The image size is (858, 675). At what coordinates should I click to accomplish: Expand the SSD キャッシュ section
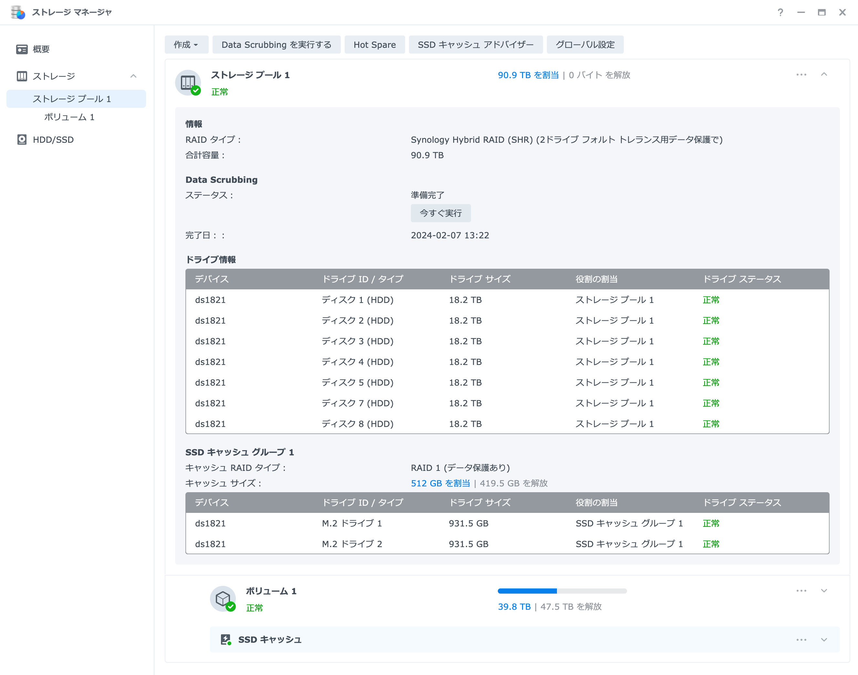[x=824, y=639]
